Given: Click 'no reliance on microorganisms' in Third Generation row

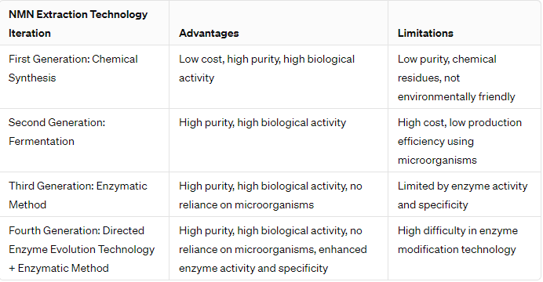Looking at the screenshot, I should point(271,196).
